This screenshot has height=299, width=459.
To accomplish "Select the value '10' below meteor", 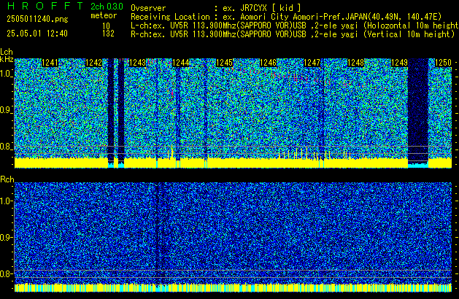I will pos(106,26).
